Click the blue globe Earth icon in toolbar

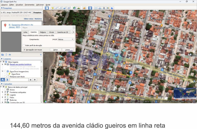coord(112,8)
